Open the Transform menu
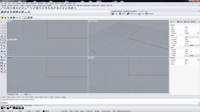200x112 pixels. pos(41,3)
